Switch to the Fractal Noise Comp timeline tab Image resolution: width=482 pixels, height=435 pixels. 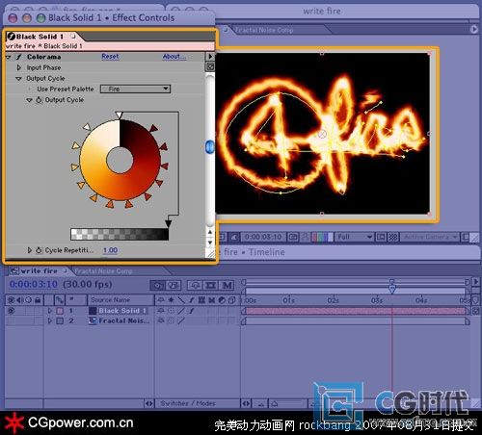103,271
